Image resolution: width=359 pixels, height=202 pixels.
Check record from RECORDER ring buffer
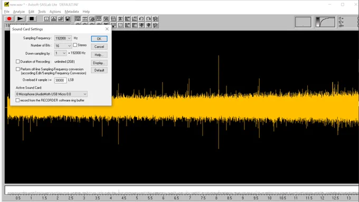click(17, 100)
